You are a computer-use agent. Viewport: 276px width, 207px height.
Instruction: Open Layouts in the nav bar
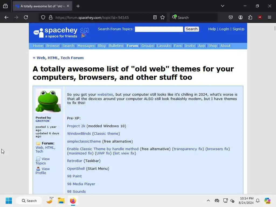click(164, 46)
